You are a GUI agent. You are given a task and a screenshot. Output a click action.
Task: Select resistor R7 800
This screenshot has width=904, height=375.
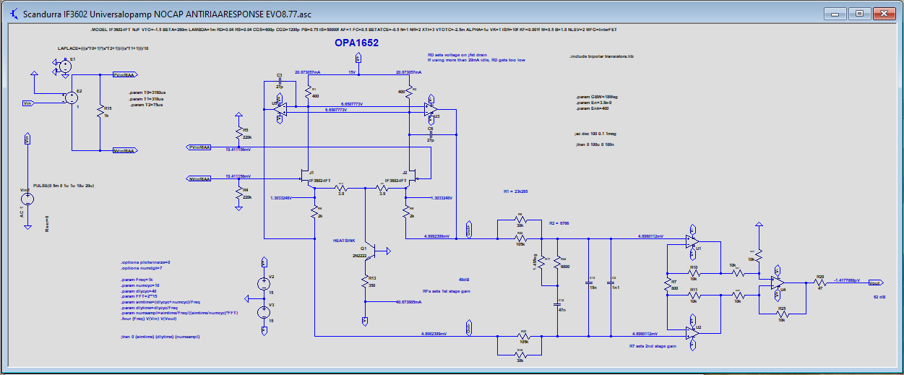667,284
